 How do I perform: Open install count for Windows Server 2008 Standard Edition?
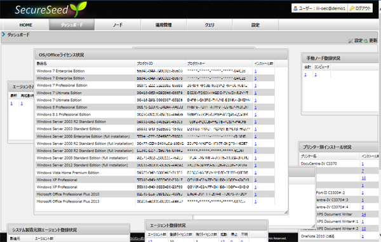click(255, 158)
